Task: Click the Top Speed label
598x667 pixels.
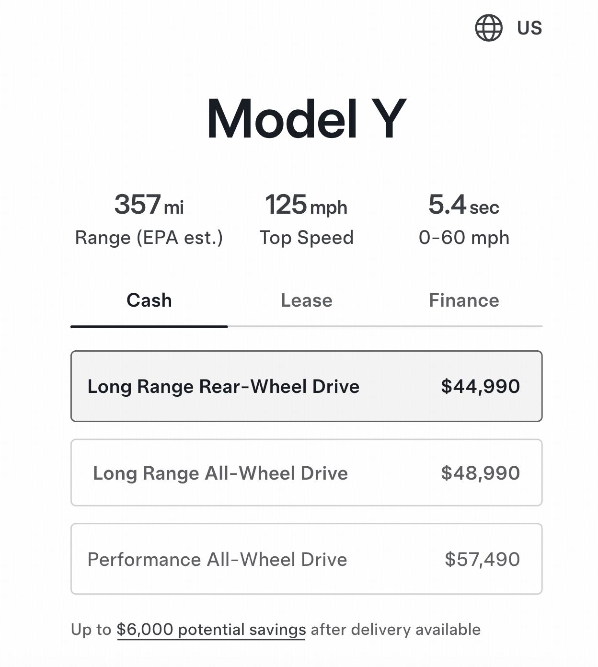Action: tap(306, 238)
